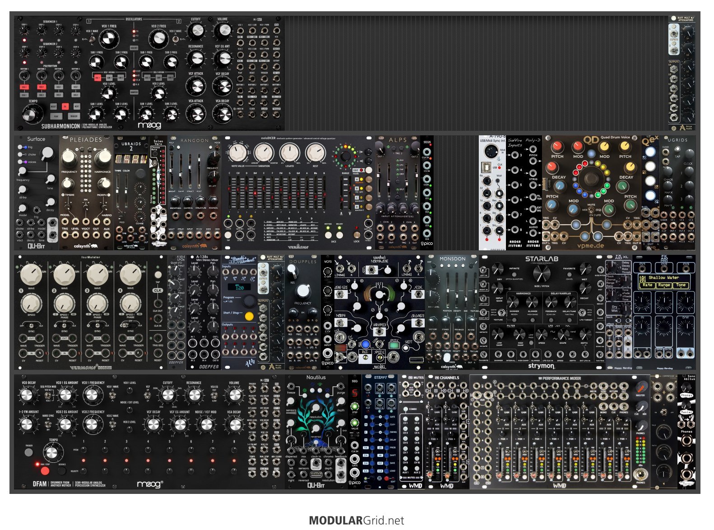The image size is (714, 530).
Task: Click the QeX expander module
Action: [650, 193]
